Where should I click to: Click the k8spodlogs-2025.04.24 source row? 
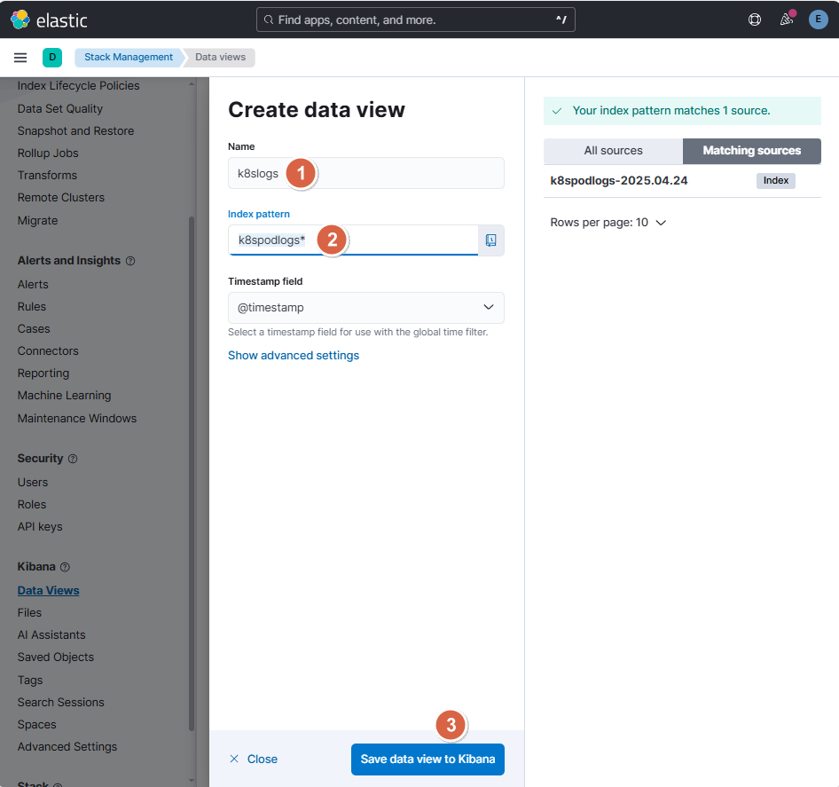click(x=682, y=181)
